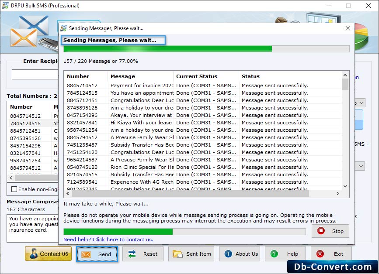Open the Contact us button
The width and height of the screenshot is (379, 274).
point(49,254)
